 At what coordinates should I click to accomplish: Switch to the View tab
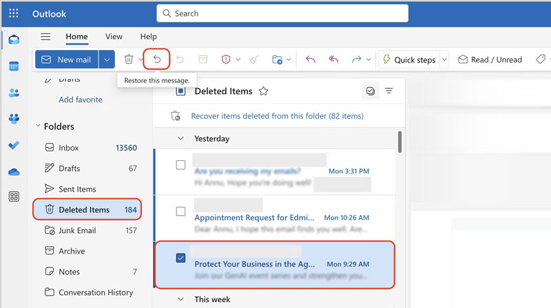[x=114, y=37]
